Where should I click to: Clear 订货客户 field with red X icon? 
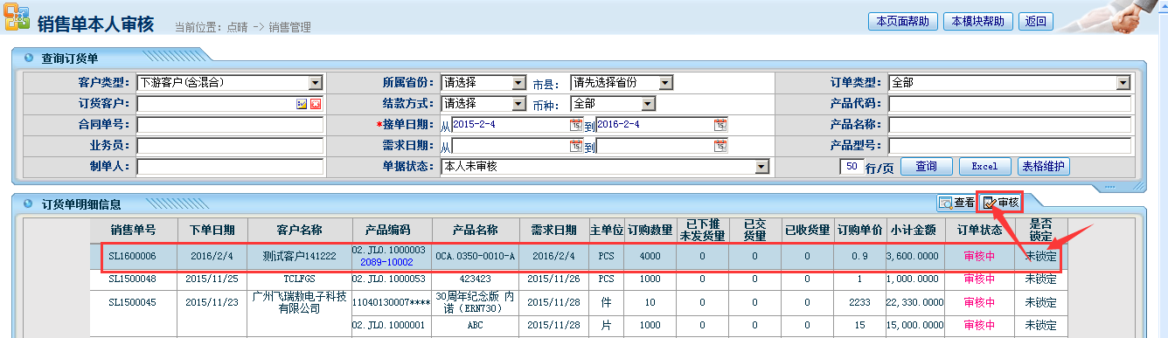(x=316, y=104)
